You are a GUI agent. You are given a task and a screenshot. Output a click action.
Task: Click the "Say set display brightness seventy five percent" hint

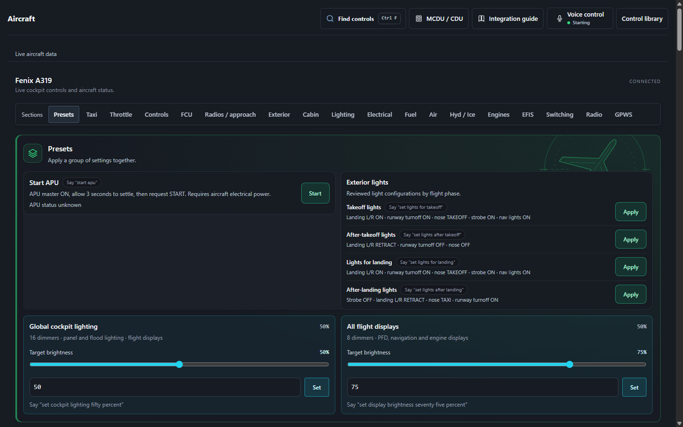407,405
